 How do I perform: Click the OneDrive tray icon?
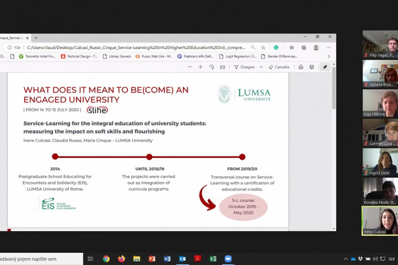click(353, 259)
